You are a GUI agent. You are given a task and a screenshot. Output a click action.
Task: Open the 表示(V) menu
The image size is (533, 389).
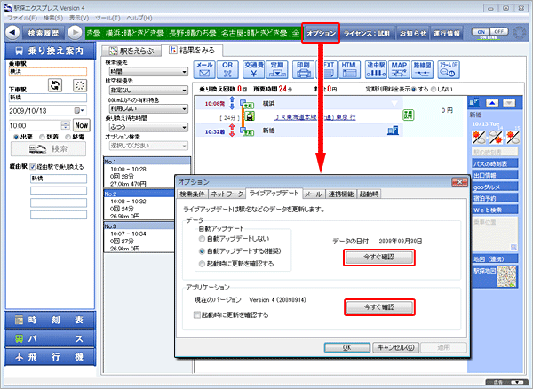pos(79,18)
